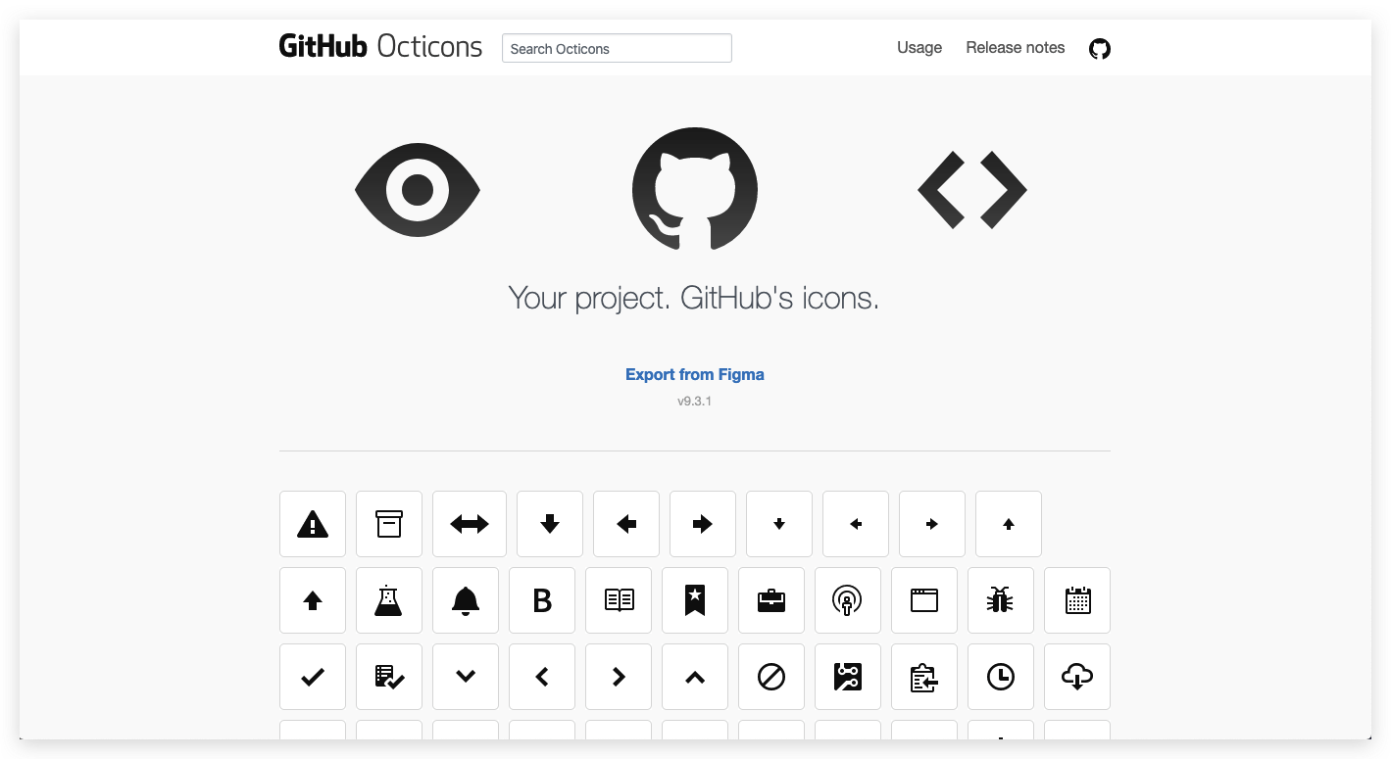The height and width of the screenshot is (759, 1391).
Task: Open the broadcast signal icon tile
Action: tap(848, 600)
